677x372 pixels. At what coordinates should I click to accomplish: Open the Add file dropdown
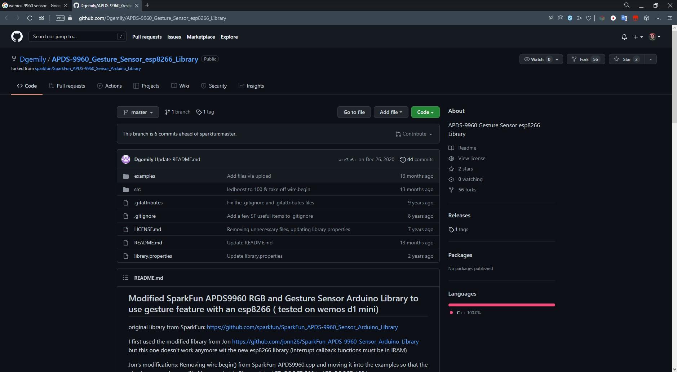pyautogui.click(x=391, y=112)
